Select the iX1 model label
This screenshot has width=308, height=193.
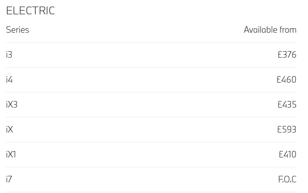point(11,155)
